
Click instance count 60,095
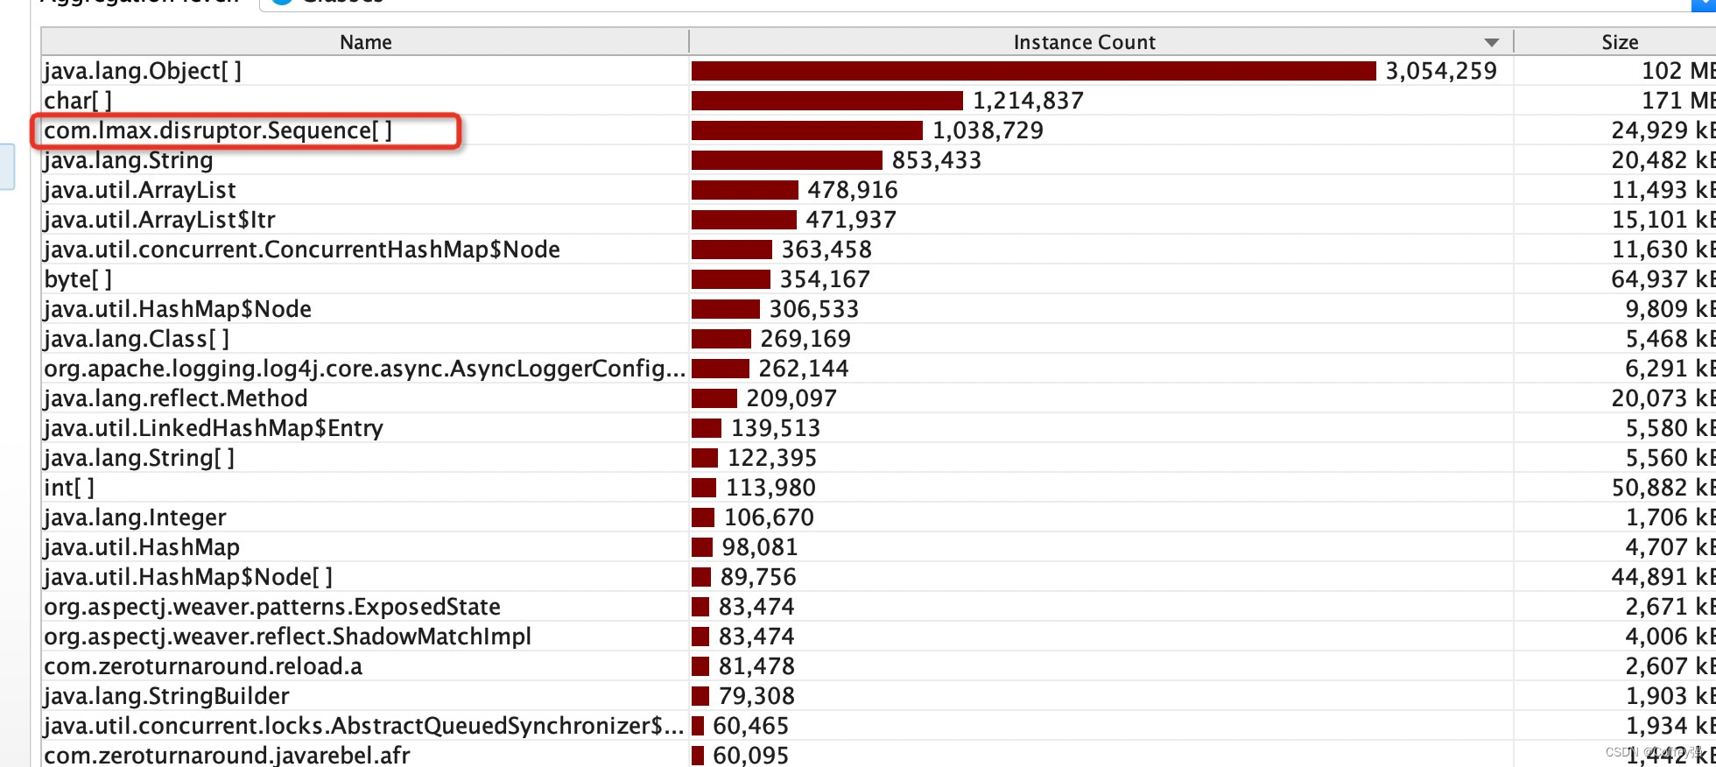click(x=751, y=755)
